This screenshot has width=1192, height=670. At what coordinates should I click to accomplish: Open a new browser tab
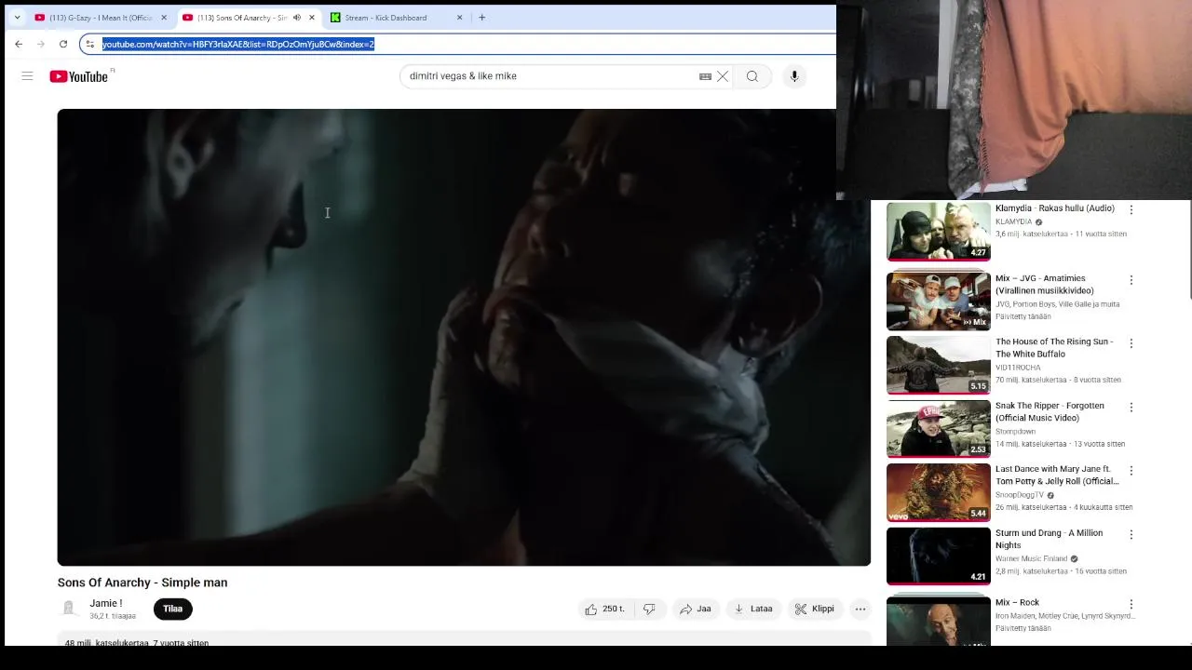(481, 18)
